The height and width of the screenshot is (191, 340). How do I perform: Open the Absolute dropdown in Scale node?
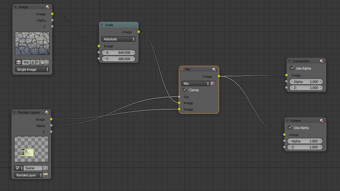click(118, 39)
